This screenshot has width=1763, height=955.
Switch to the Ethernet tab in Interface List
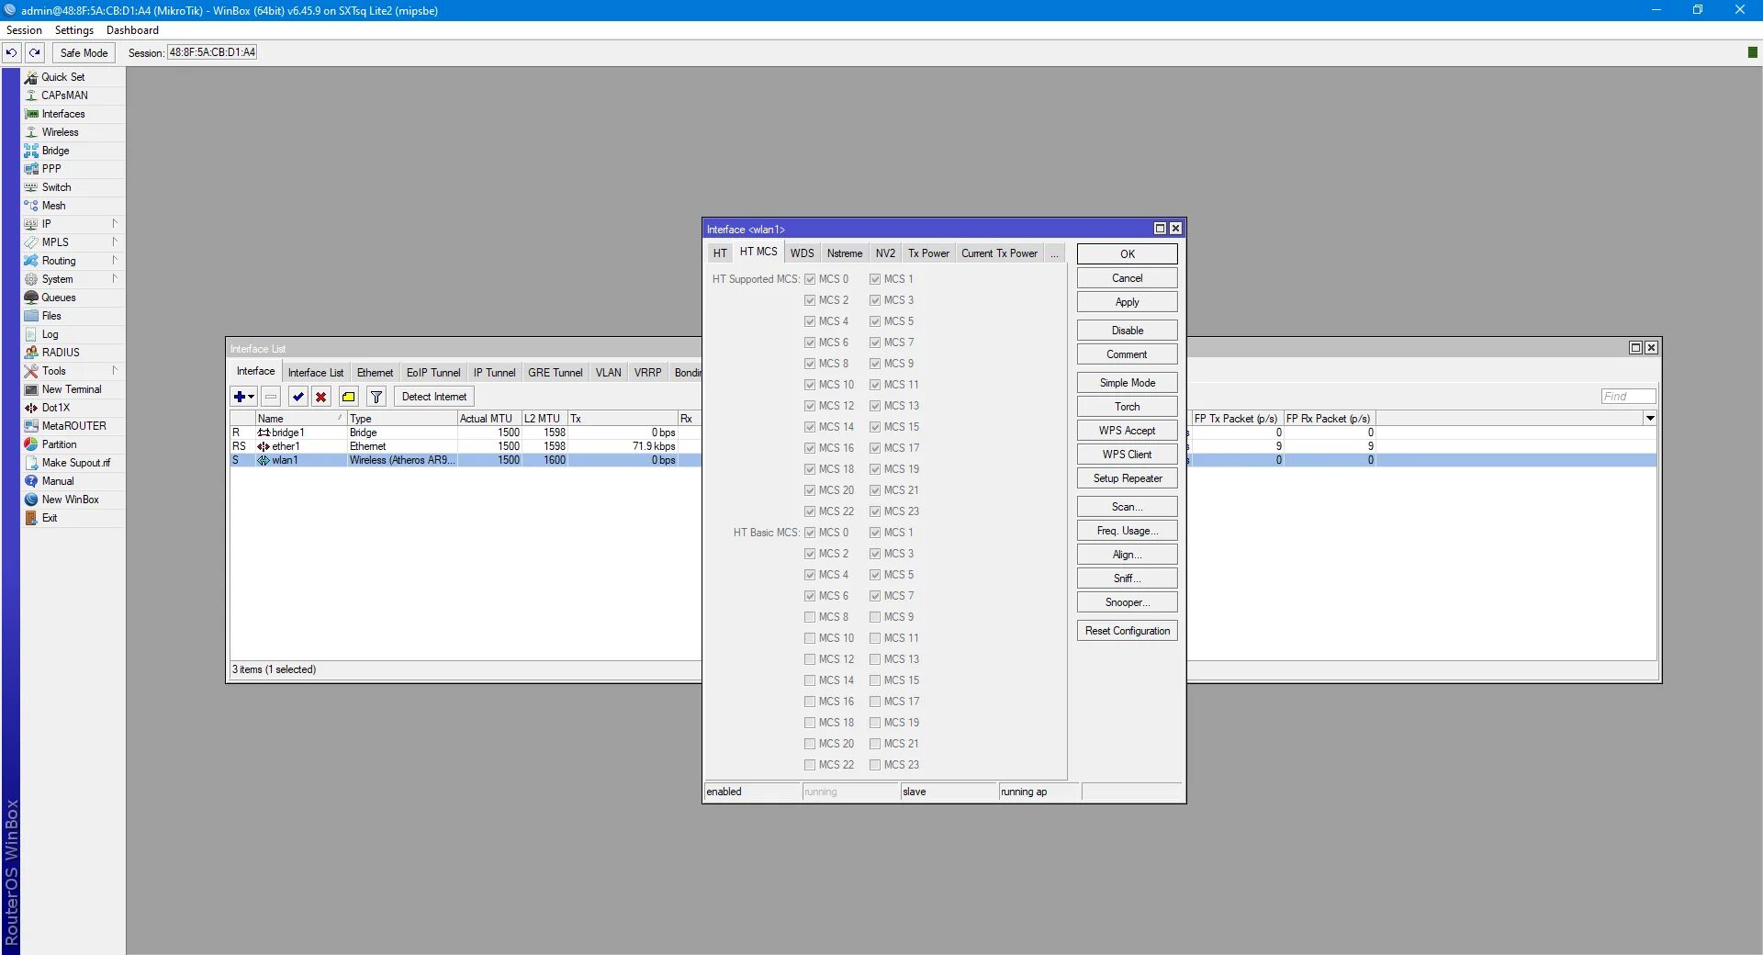375,373
